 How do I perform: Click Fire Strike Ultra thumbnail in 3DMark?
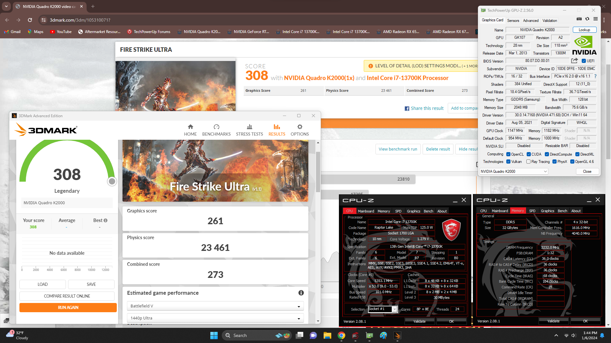[x=215, y=171]
